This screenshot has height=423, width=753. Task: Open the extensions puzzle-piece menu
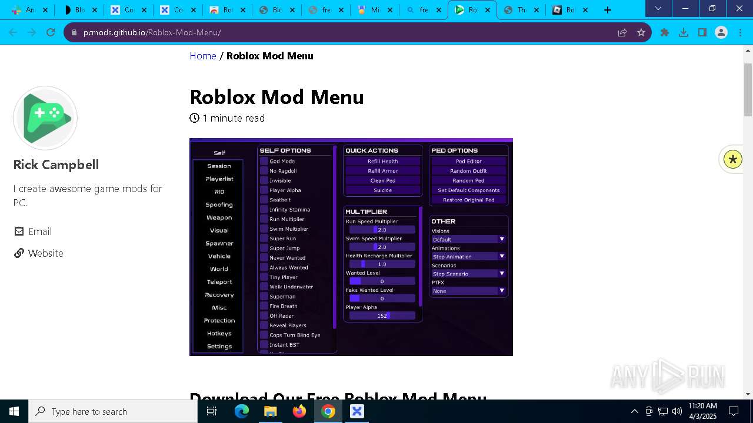click(x=665, y=32)
